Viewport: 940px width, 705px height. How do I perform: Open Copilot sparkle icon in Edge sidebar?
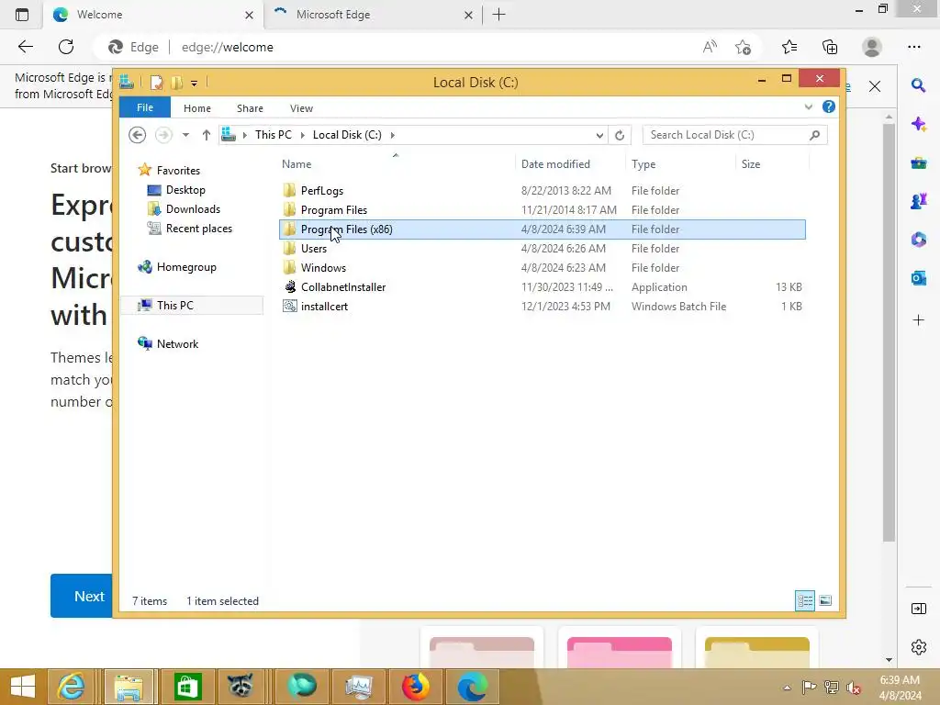click(x=918, y=124)
